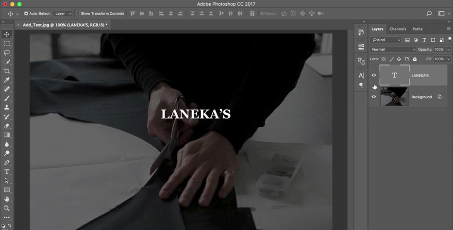453x230 pixels.
Task: Click Align horizontal centers button
Action: point(171,13)
